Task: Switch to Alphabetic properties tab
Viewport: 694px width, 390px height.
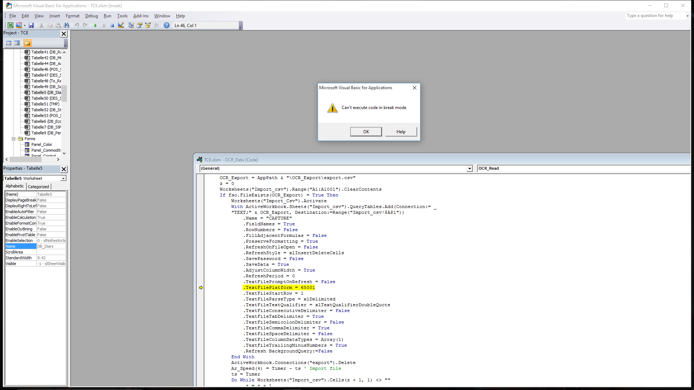Action: [15, 186]
